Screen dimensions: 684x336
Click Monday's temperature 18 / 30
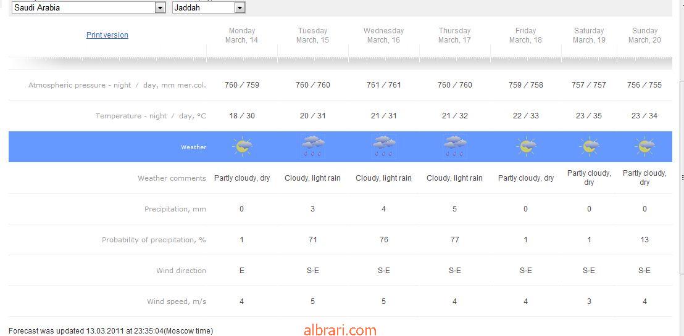click(241, 116)
